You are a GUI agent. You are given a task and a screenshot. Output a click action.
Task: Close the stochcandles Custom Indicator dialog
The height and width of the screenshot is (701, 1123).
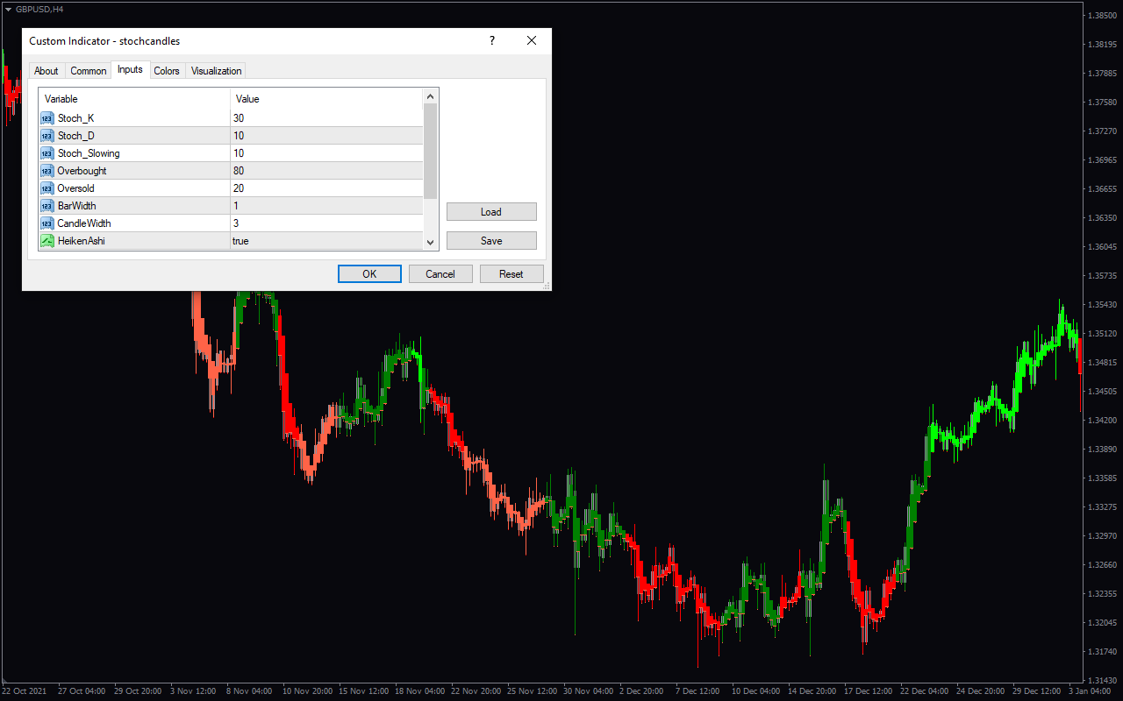[531, 40]
